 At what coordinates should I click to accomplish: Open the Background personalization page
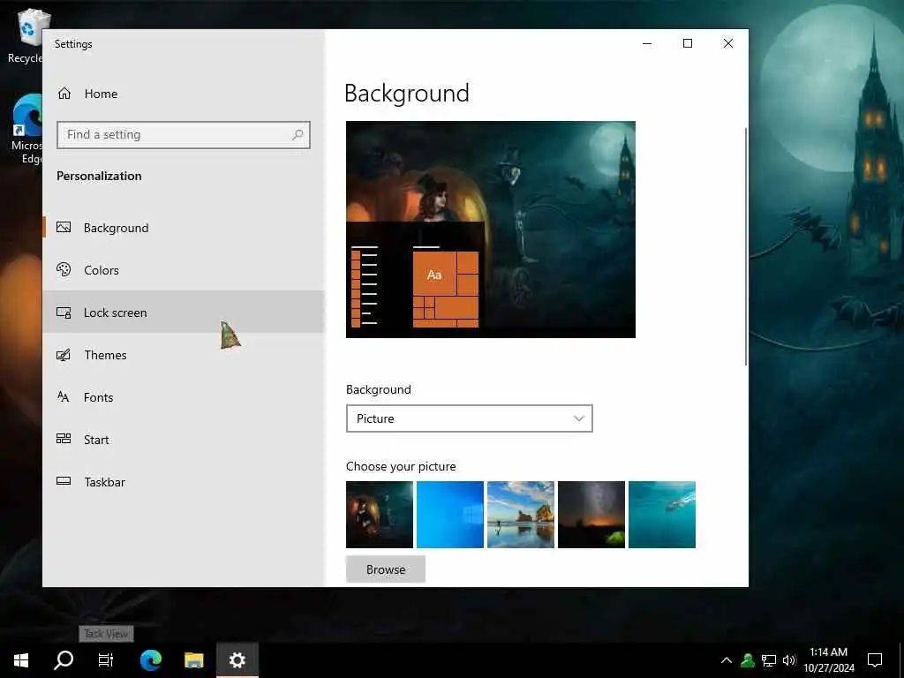[184, 228]
